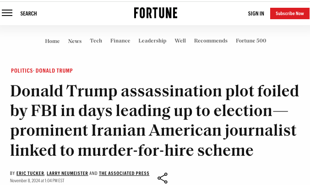Viewport: 310px width, 185px height.
Task: Click the share icon beside the byline
Action: pos(163,178)
